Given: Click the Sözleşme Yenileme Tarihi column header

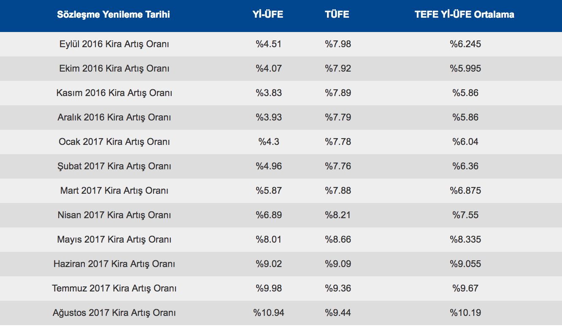Looking at the screenshot, I should coord(113,15).
